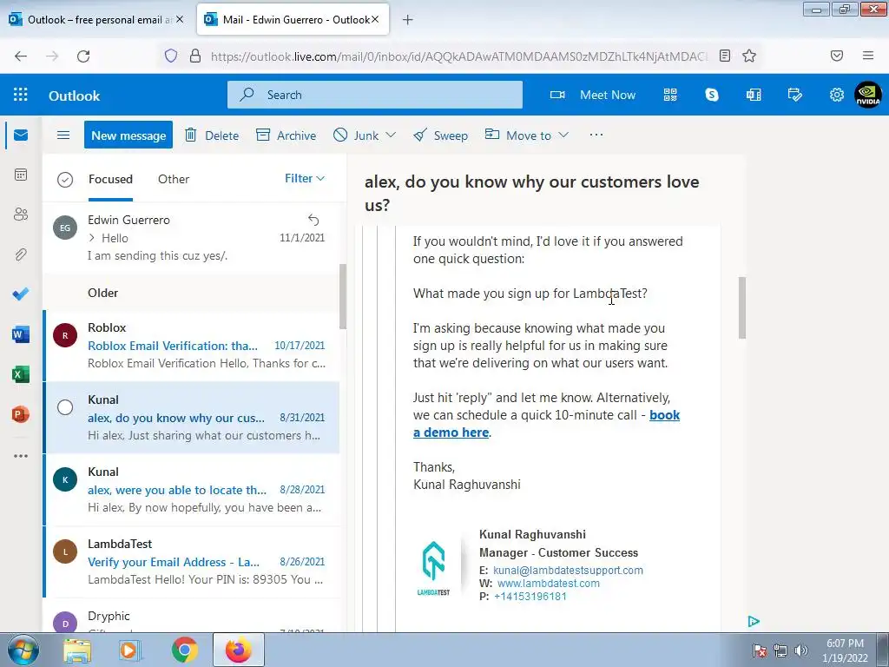Select the Mail - Edwin Guerrero browser tab

[x=293, y=19]
